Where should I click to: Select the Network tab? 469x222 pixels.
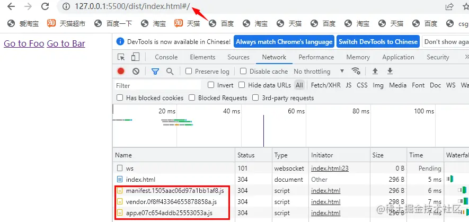pyautogui.click(x=274, y=57)
